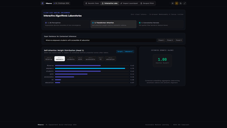The height and width of the screenshot is (128, 227).
Task: Click the 'education' bar row label
Action: point(49,83)
